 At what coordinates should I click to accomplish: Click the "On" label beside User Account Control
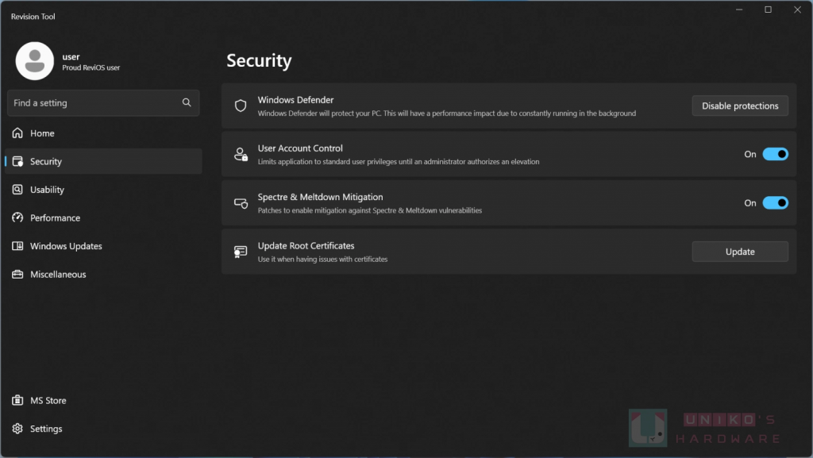pos(750,155)
